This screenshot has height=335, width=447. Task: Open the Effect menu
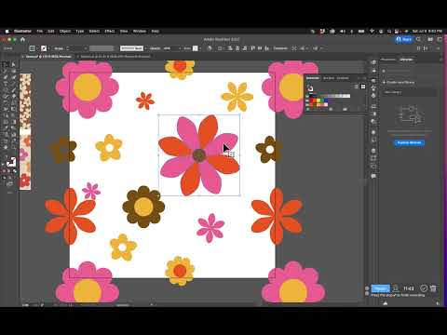(110, 31)
